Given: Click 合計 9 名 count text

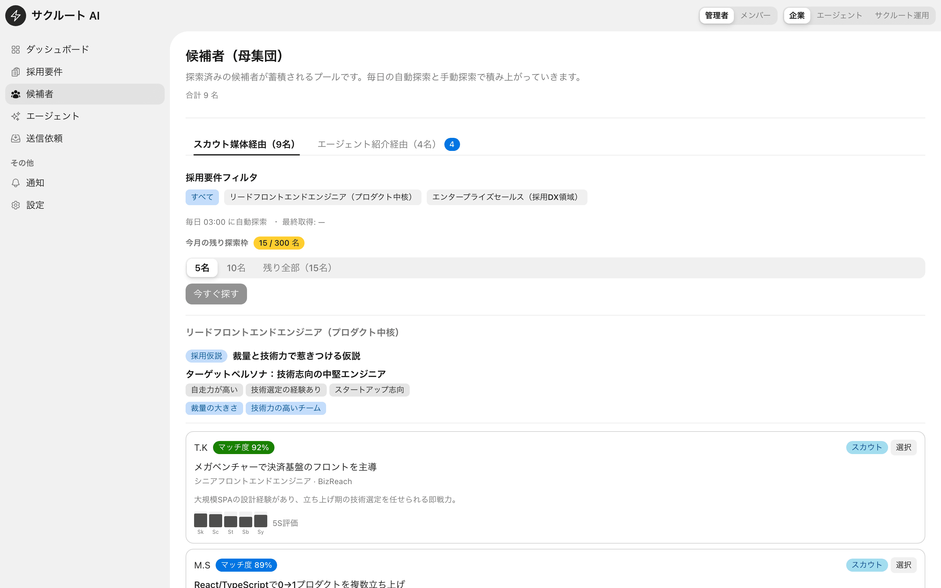Looking at the screenshot, I should (202, 95).
